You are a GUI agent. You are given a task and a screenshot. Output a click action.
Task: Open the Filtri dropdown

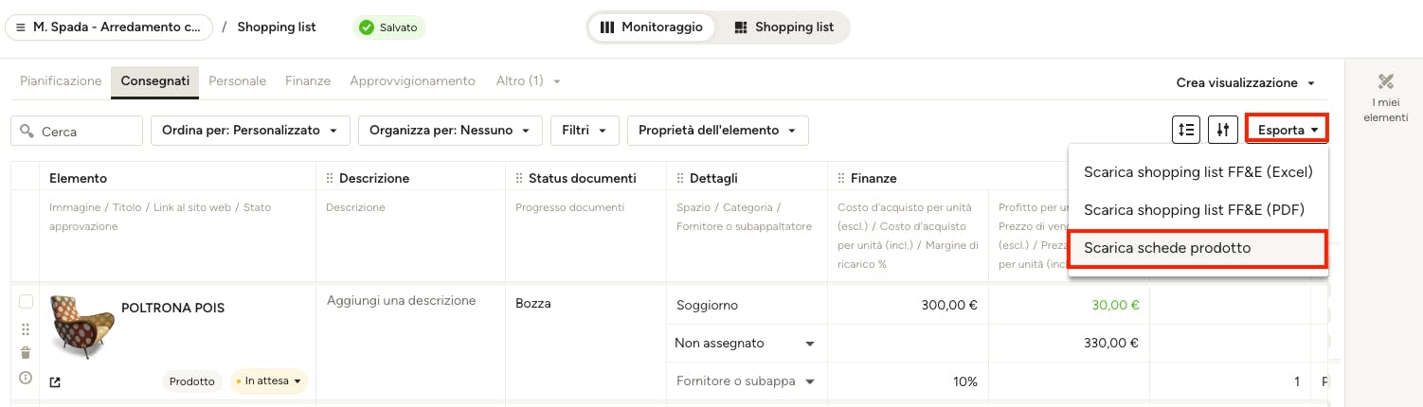pos(585,131)
